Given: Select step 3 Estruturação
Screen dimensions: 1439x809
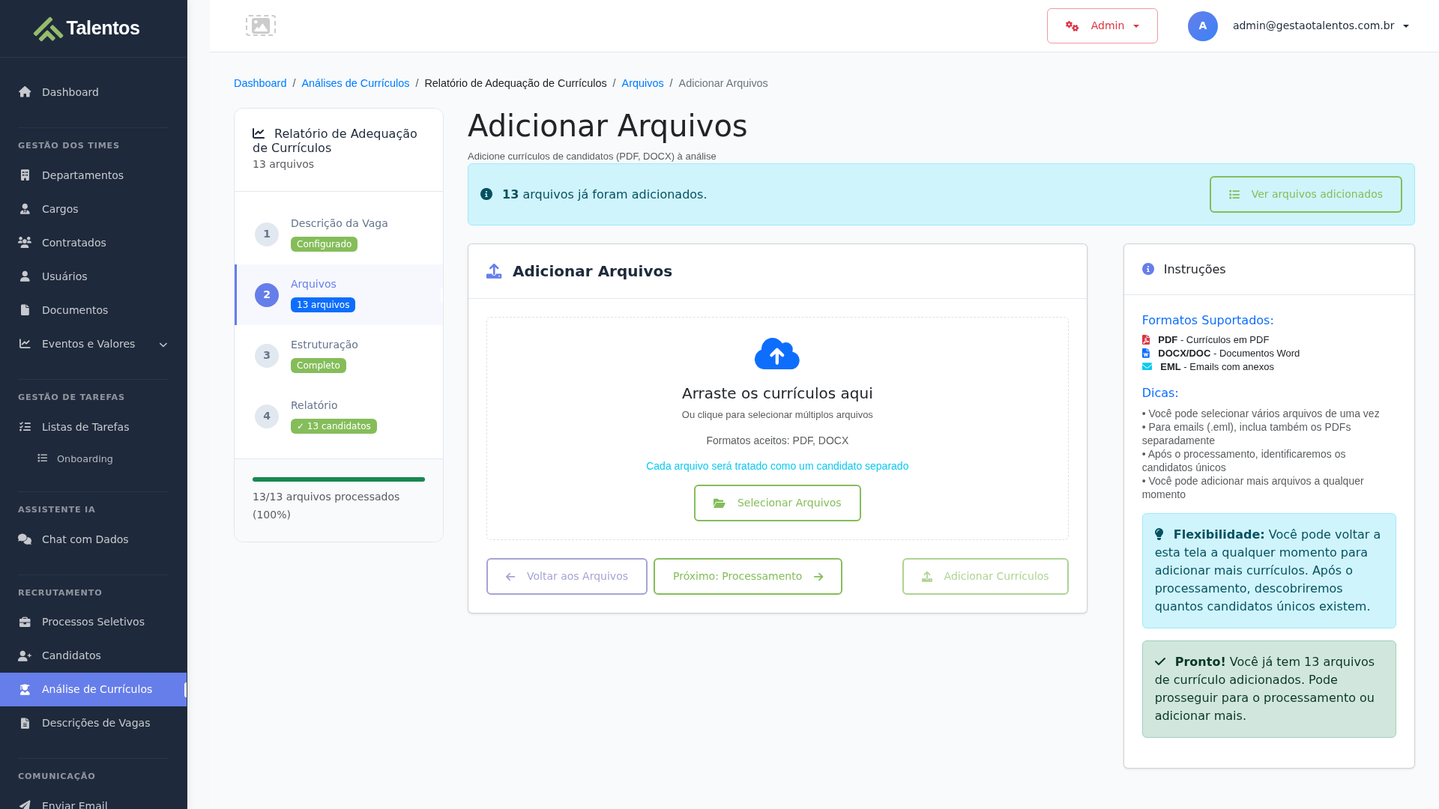Looking at the screenshot, I should (x=324, y=345).
